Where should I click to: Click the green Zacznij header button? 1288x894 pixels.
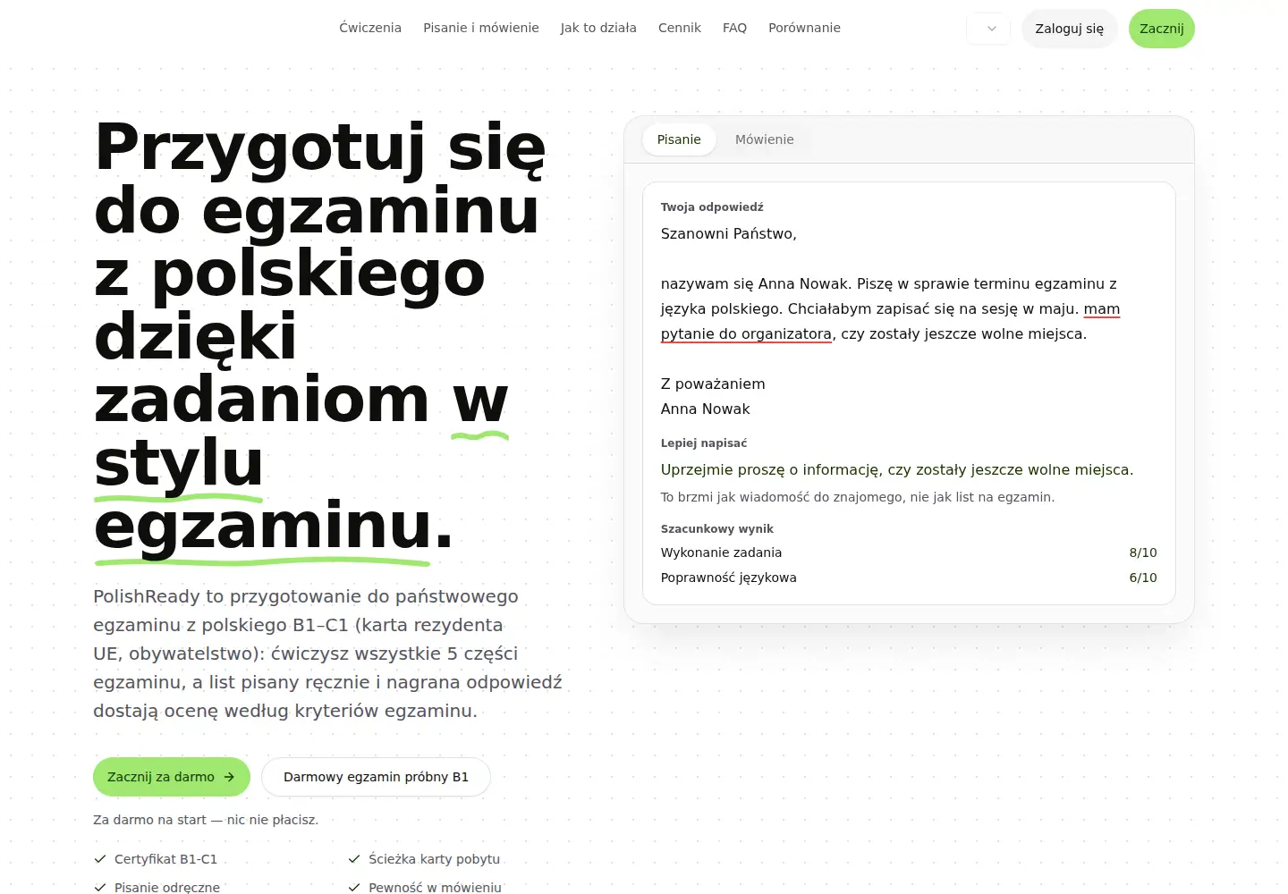[x=1161, y=29]
